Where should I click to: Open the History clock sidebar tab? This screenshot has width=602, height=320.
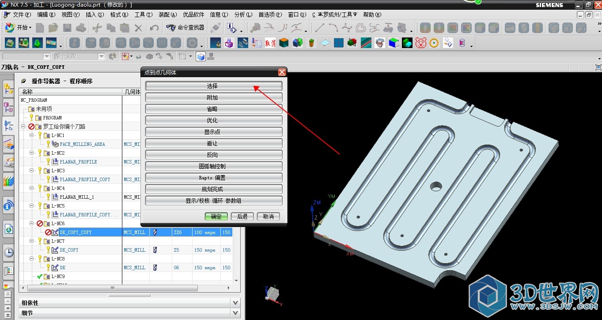coord(9,253)
